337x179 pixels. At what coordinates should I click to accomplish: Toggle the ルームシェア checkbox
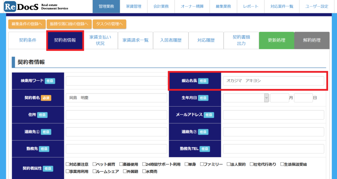95,171
